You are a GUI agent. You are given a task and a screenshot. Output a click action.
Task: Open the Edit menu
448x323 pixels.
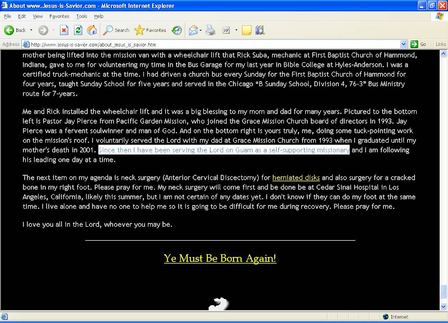[22, 16]
